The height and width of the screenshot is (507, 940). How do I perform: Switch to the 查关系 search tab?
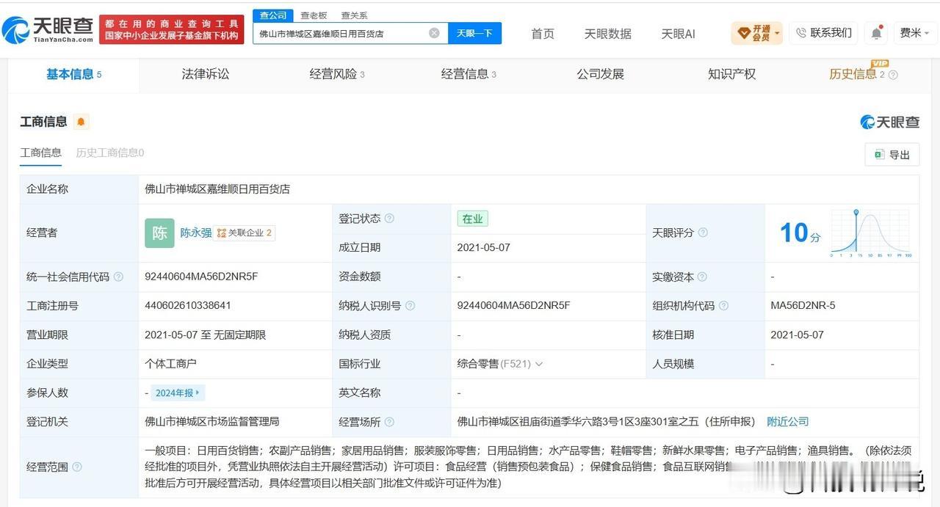coord(355,15)
